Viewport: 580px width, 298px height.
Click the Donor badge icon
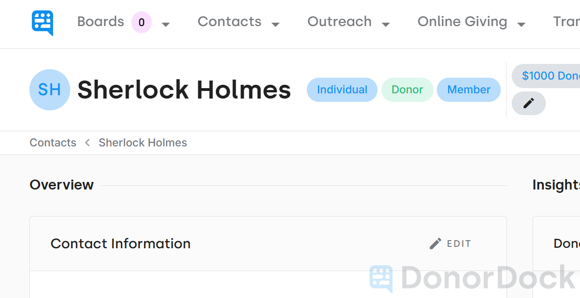[407, 90]
